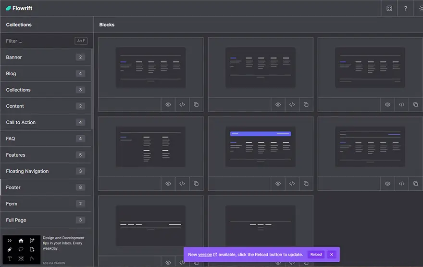Select the Floating Navigation collection

click(x=46, y=171)
